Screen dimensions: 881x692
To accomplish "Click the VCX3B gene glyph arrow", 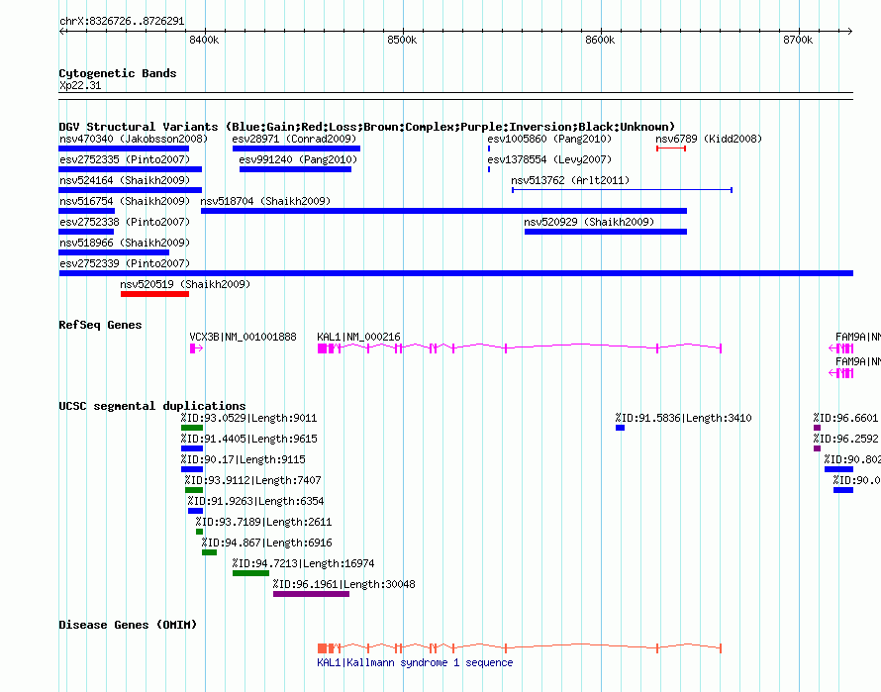I will pos(196,348).
